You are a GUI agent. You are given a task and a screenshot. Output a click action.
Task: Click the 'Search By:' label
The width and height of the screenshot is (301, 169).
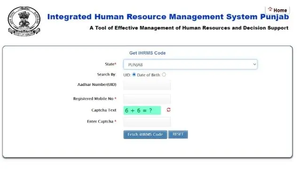(107, 74)
